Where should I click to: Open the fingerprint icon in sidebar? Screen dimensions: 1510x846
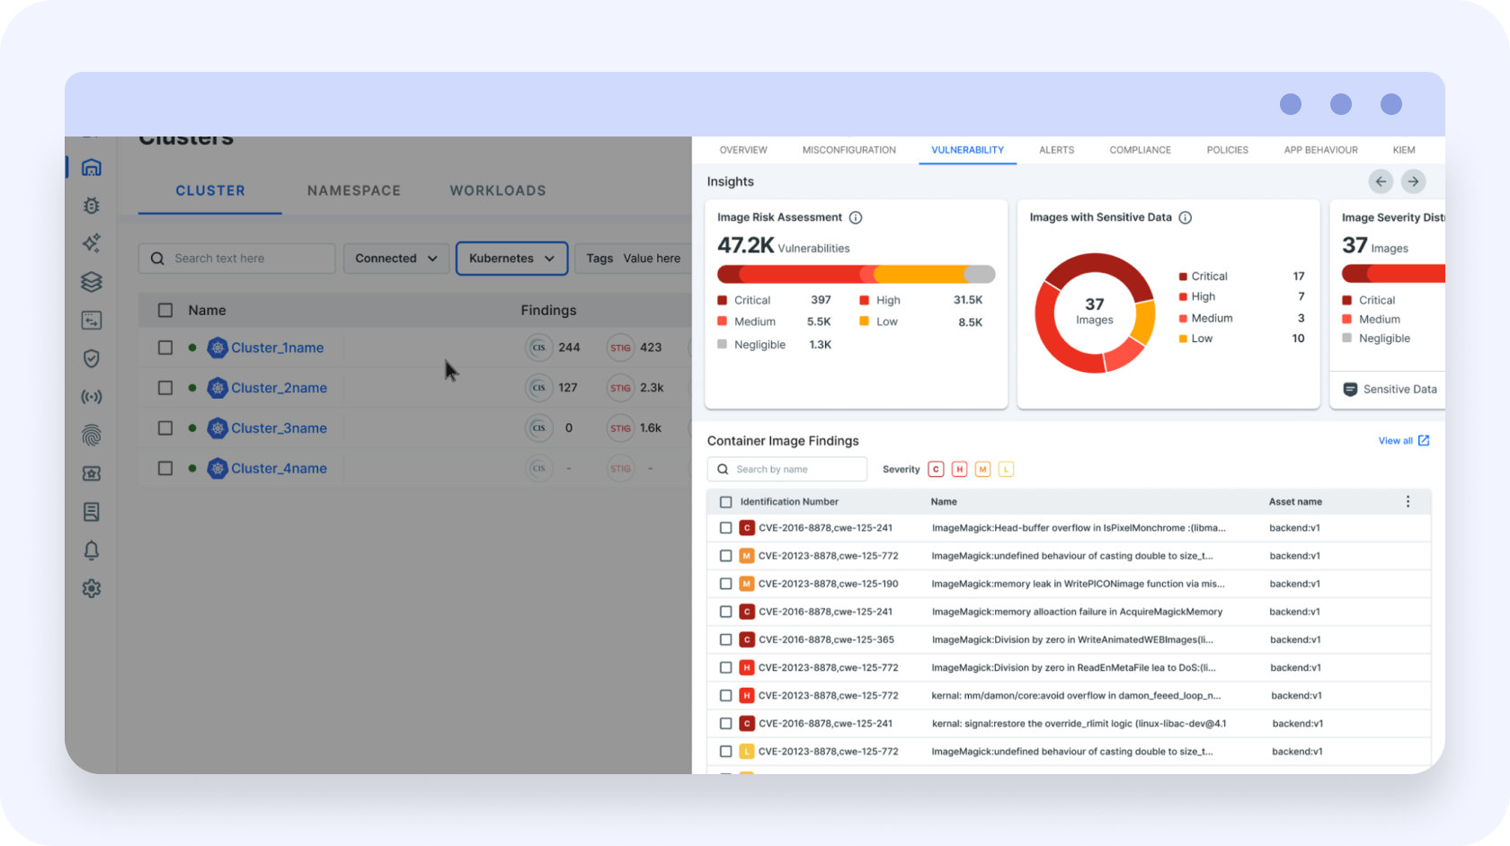[91, 436]
